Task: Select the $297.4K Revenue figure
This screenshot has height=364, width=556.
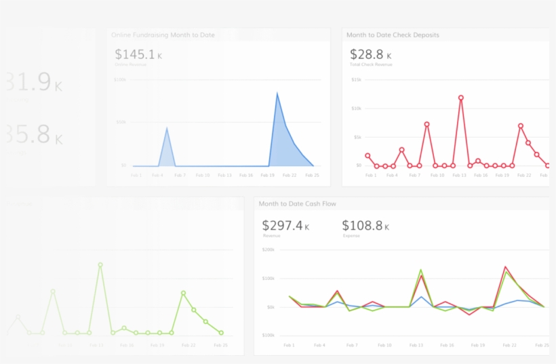Action: click(x=285, y=226)
